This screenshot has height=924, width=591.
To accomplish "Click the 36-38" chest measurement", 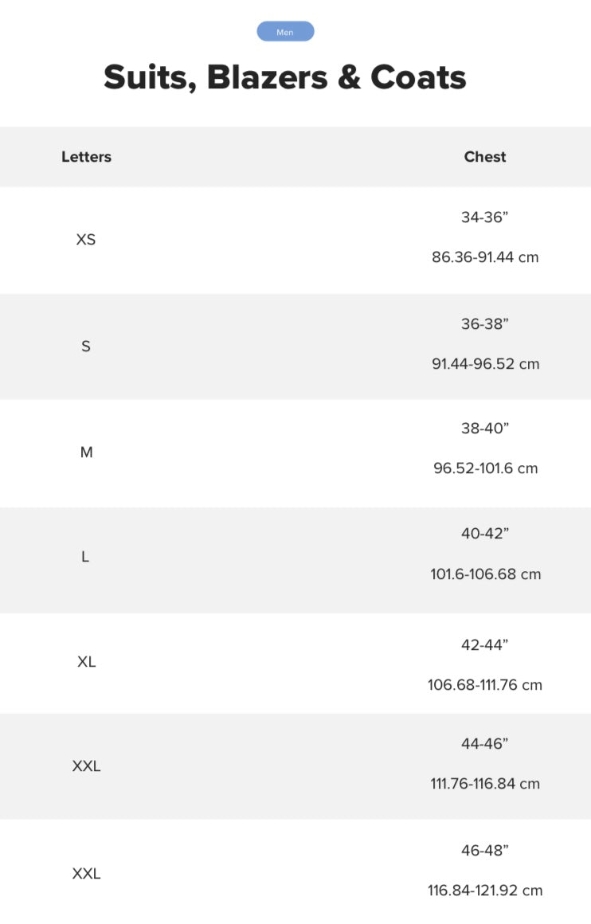I will 485,324.
